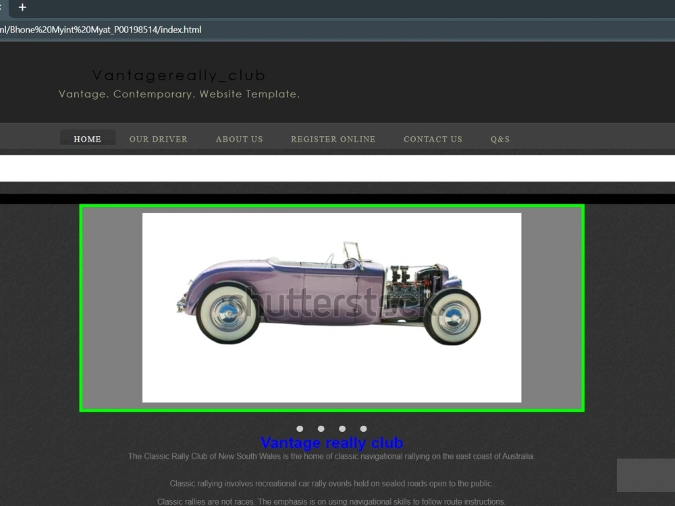Click the Website Template tagline text
This screenshot has height=506, width=675.
(179, 94)
